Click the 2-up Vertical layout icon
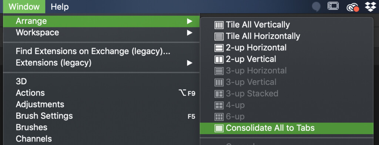Viewport: 379px width, 145px height. [x=219, y=60]
